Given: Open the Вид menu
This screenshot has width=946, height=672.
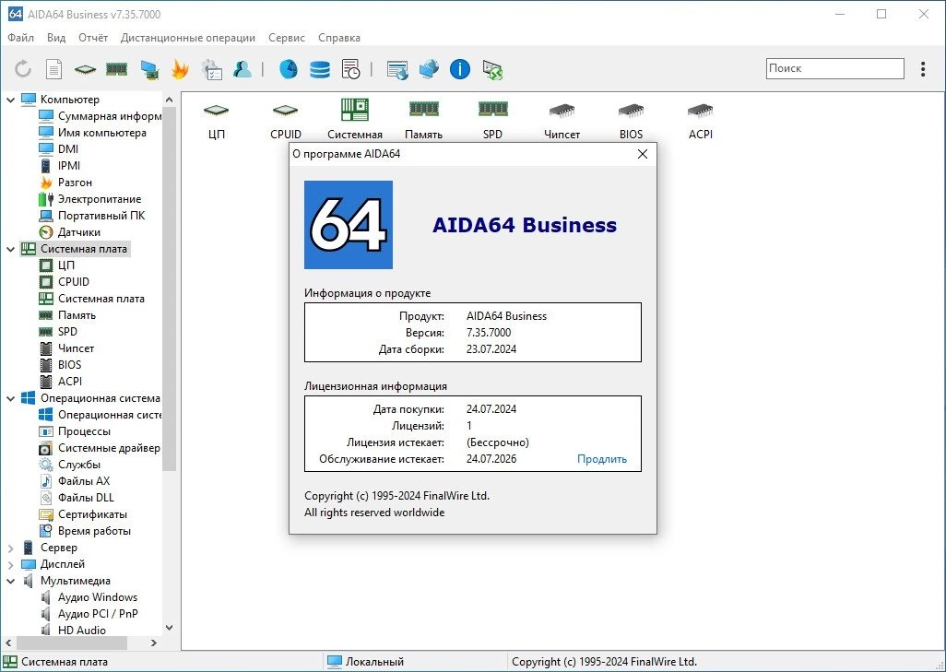Looking at the screenshot, I should pyautogui.click(x=56, y=38).
